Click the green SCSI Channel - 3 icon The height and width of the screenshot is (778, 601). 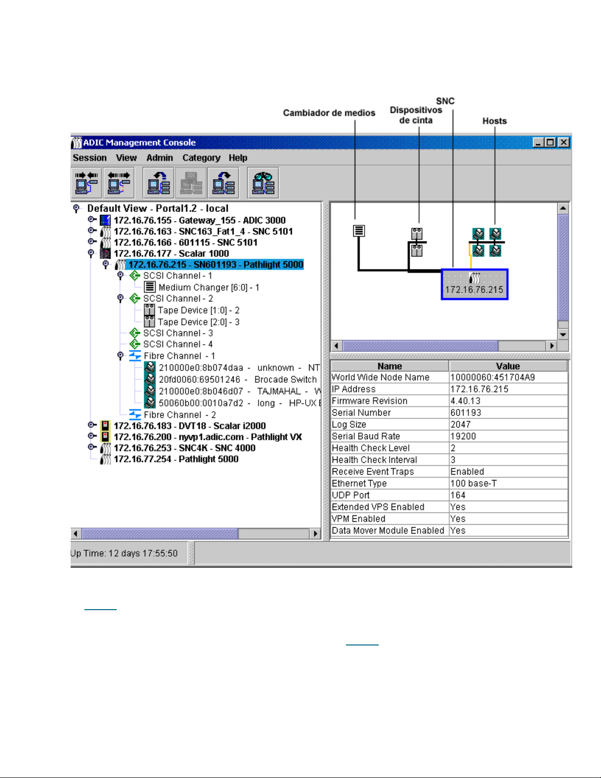click(x=135, y=333)
